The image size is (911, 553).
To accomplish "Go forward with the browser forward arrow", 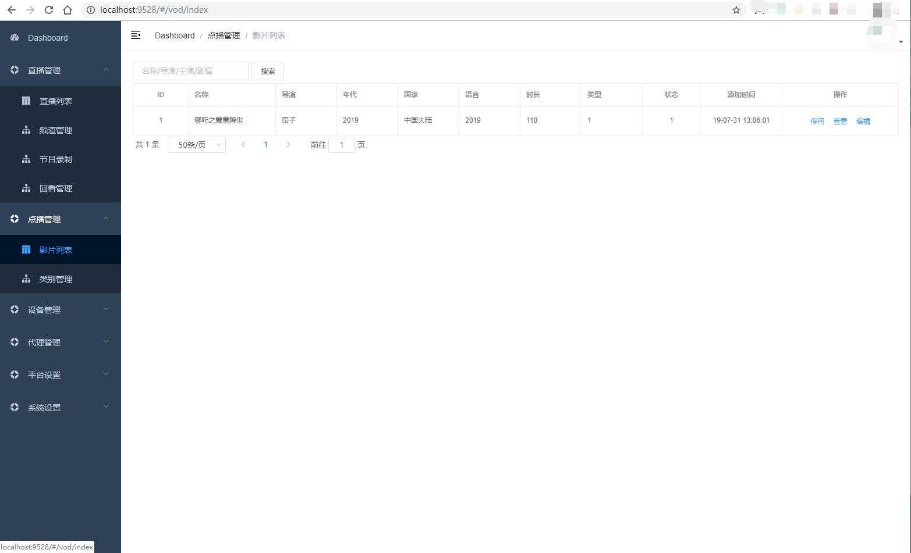I will pos(30,10).
